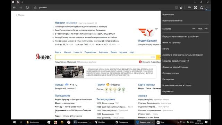Switch to 'в Москве' news tab
222x125 pixels.
(x=71, y=23)
